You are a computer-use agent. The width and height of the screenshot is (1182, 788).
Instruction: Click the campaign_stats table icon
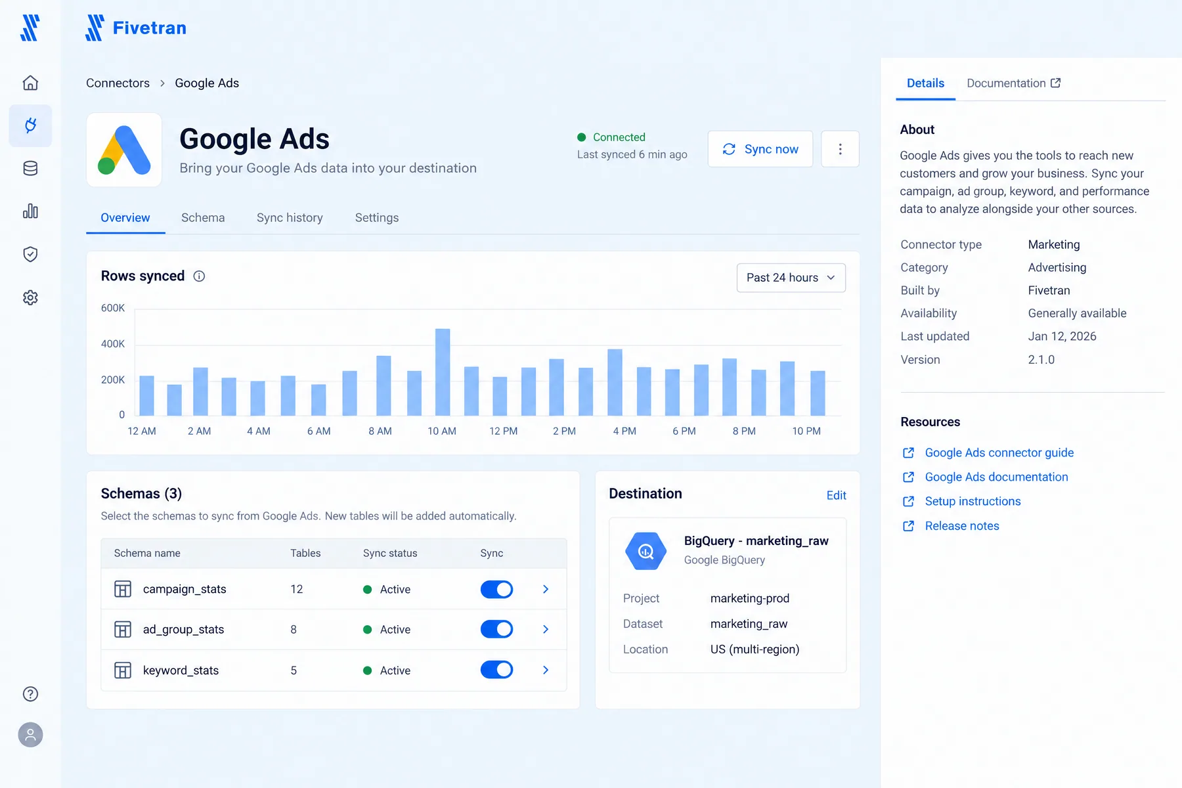[123, 589]
